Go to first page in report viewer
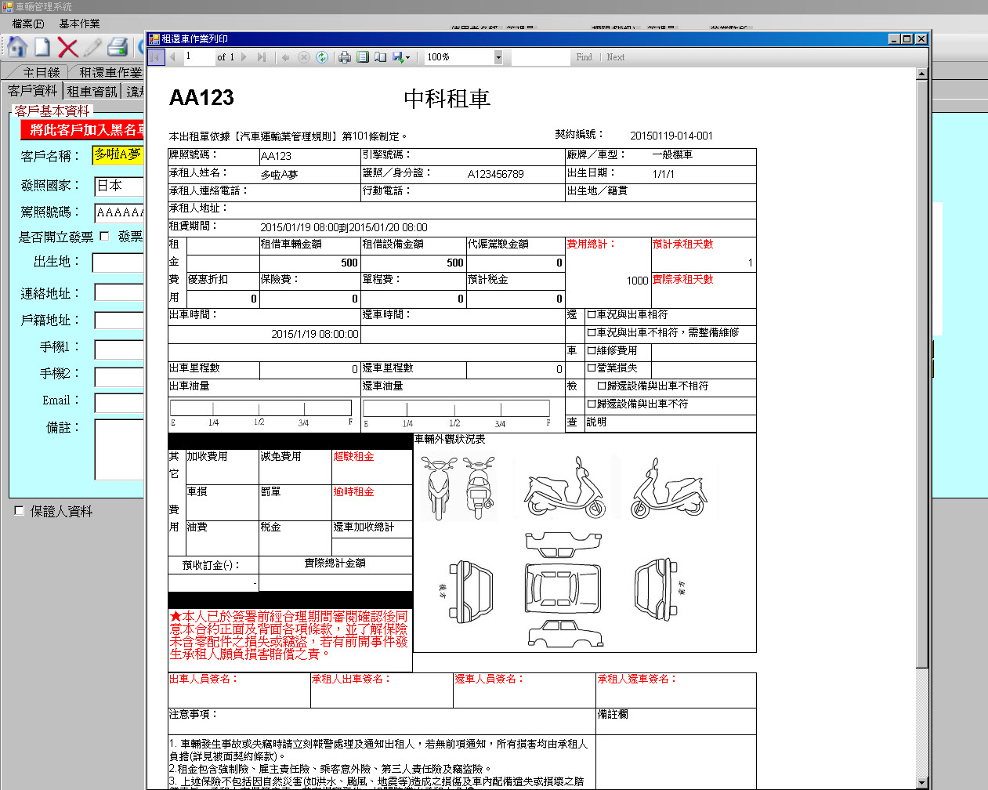The width and height of the screenshot is (988, 790). click(x=156, y=57)
